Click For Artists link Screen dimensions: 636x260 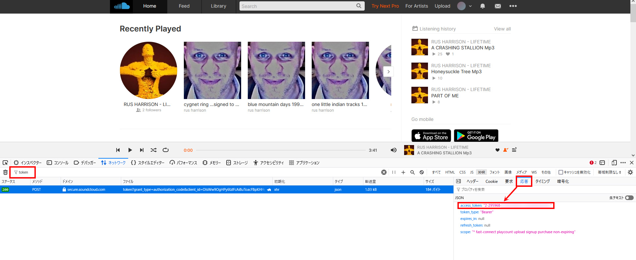click(417, 6)
